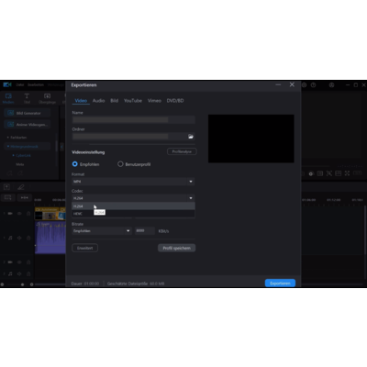Open the Titel tool icon
The image size is (367, 367).
(27, 98)
